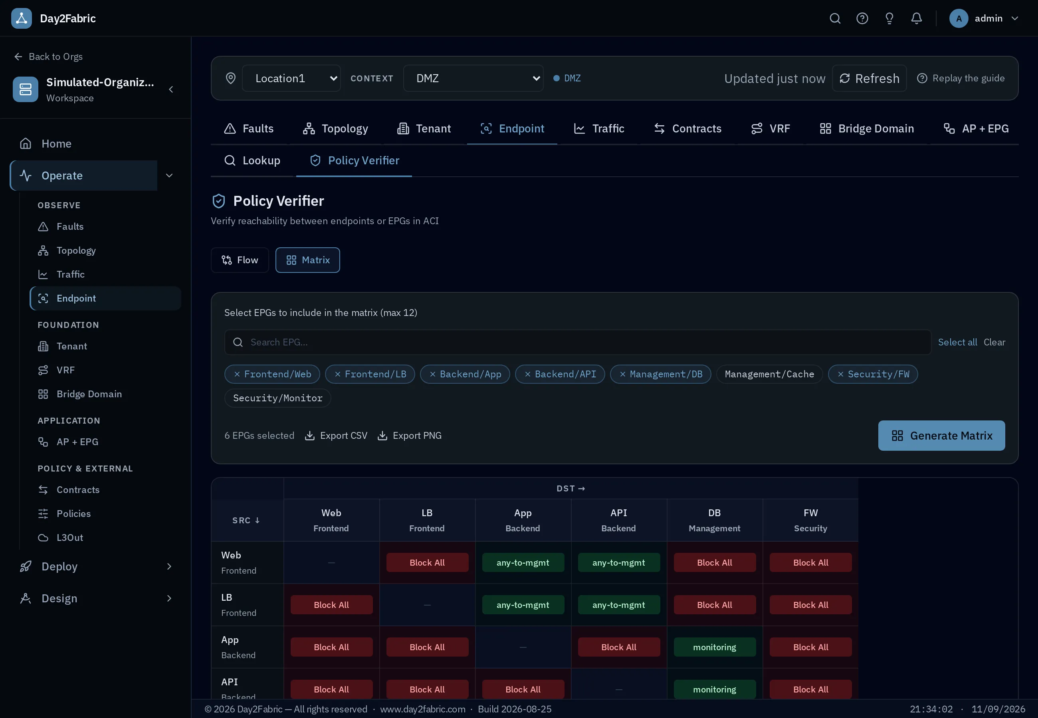The image size is (1038, 718).
Task: Select the Management/Cache EPG chip
Action: click(769, 374)
